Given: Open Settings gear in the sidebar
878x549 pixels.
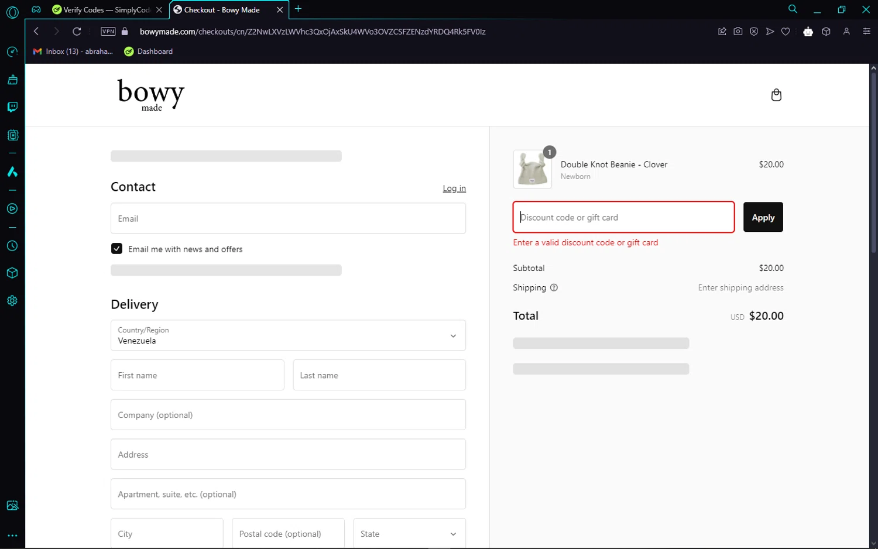Looking at the screenshot, I should (12, 301).
